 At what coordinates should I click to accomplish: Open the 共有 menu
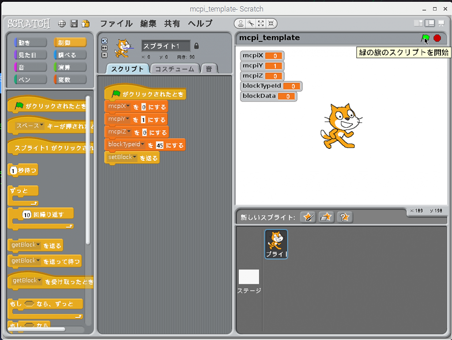(x=172, y=24)
